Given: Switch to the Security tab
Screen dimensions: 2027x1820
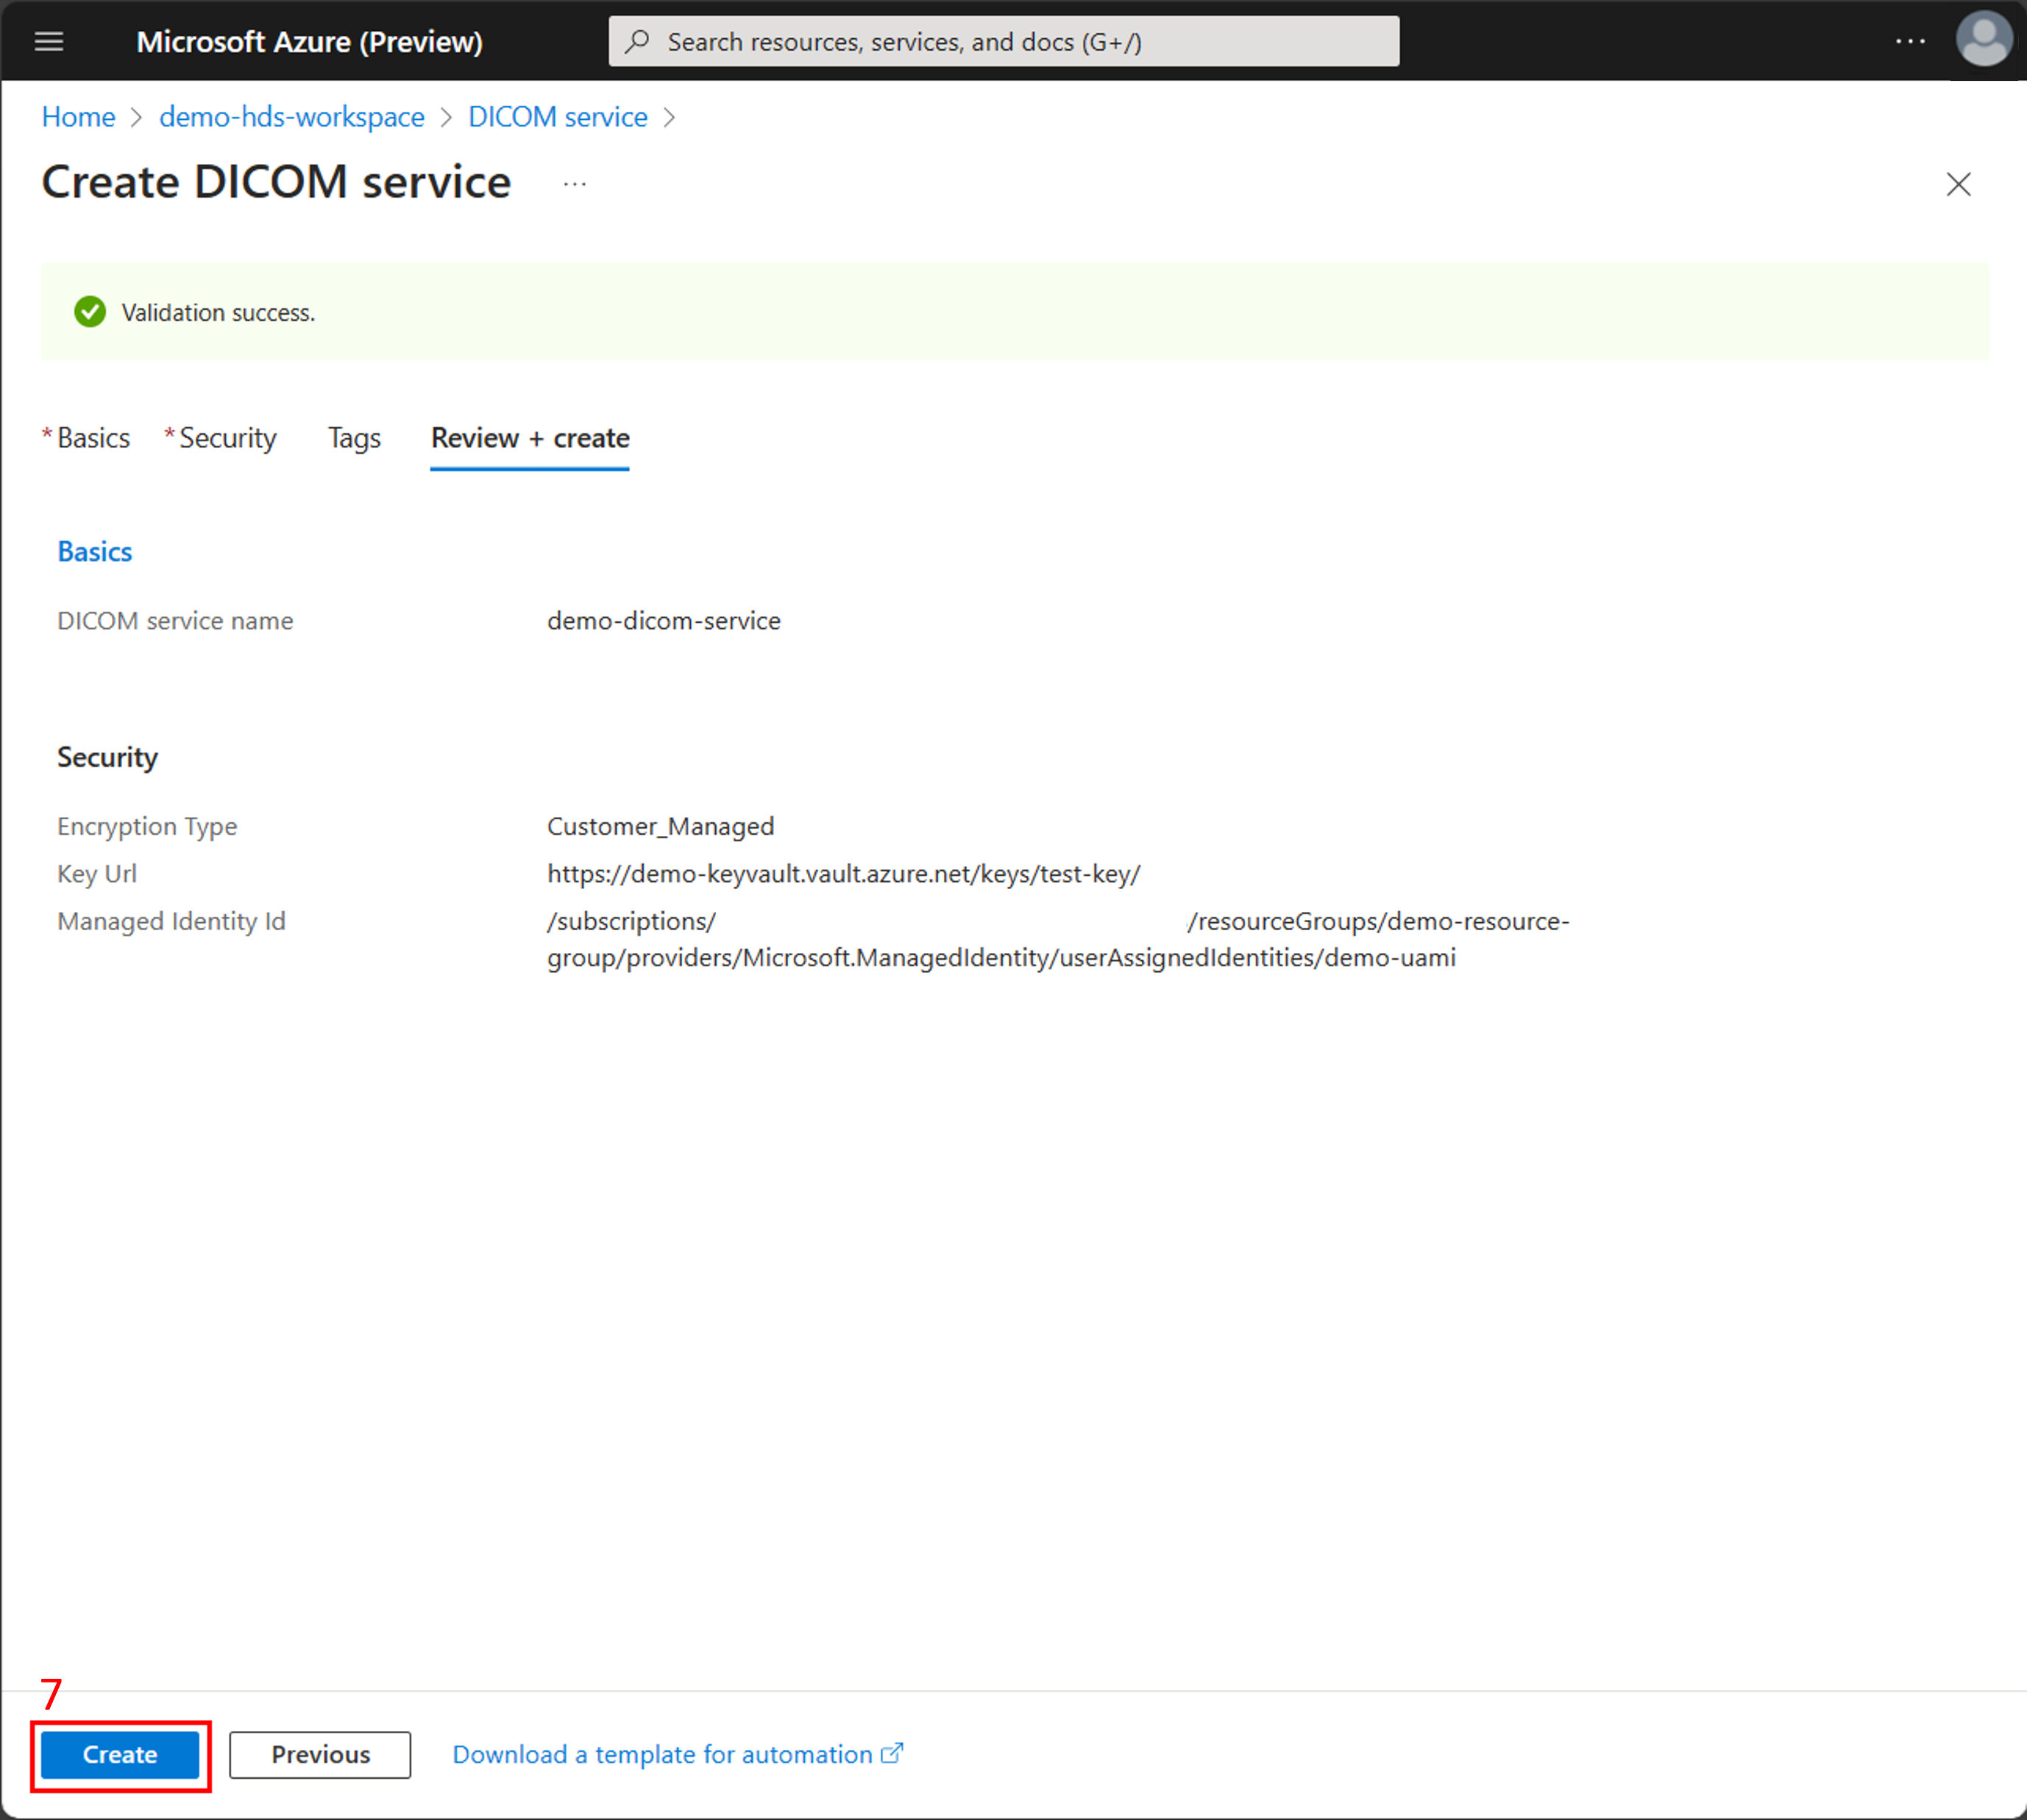Looking at the screenshot, I should [x=227, y=438].
